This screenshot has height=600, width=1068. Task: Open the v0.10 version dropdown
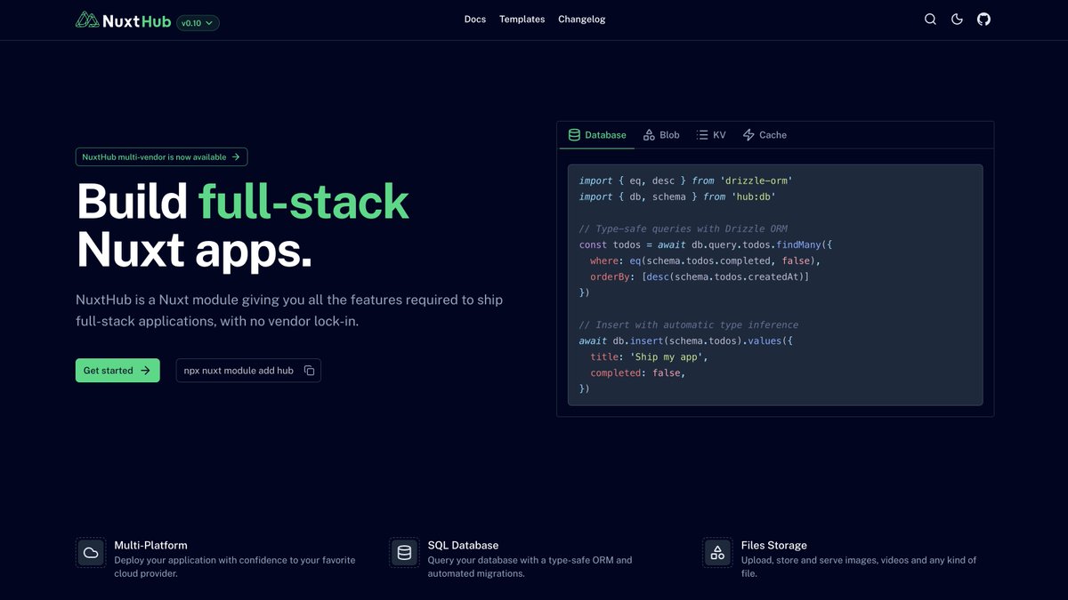[x=198, y=23]
